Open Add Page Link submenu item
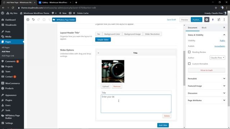The image size is (230, 129). [8, 56]
